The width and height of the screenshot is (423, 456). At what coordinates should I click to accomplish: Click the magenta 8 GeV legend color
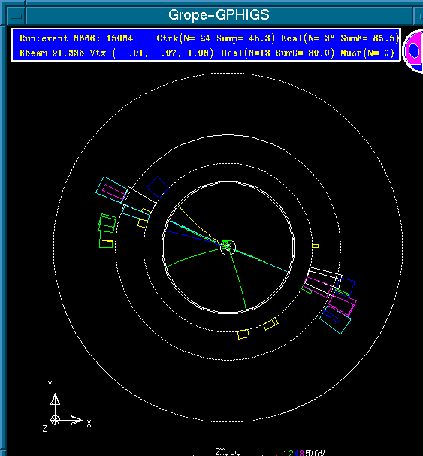coord(301,453)
